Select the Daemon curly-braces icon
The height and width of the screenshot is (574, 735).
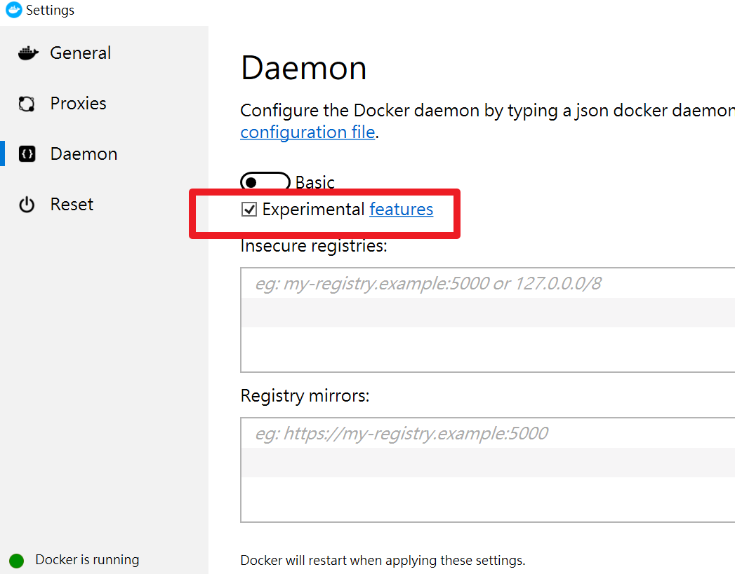27,153
